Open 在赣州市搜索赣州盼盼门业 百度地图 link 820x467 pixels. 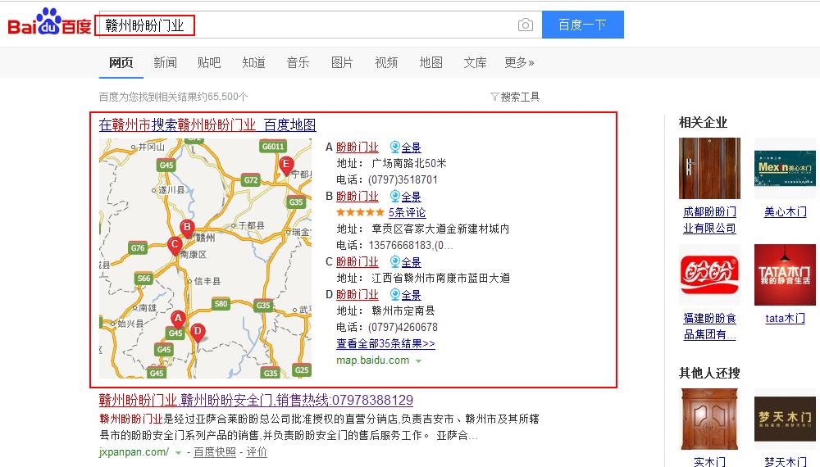pos(207,125)
